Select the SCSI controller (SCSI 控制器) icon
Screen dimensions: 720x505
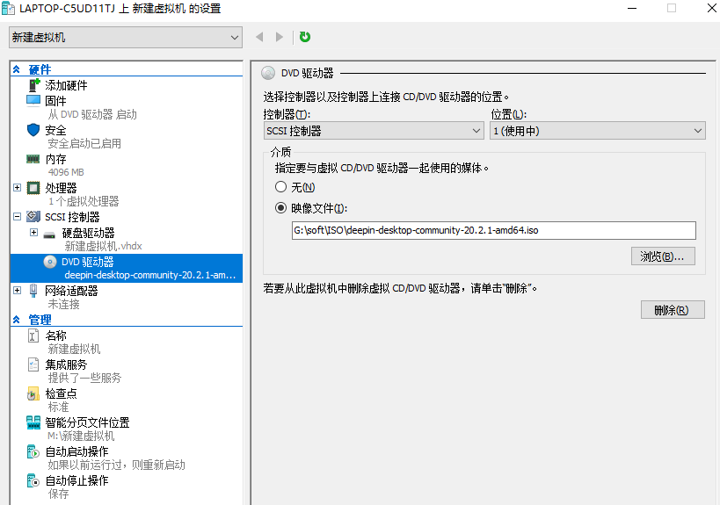pyautogui.click(x=33, y=217)
